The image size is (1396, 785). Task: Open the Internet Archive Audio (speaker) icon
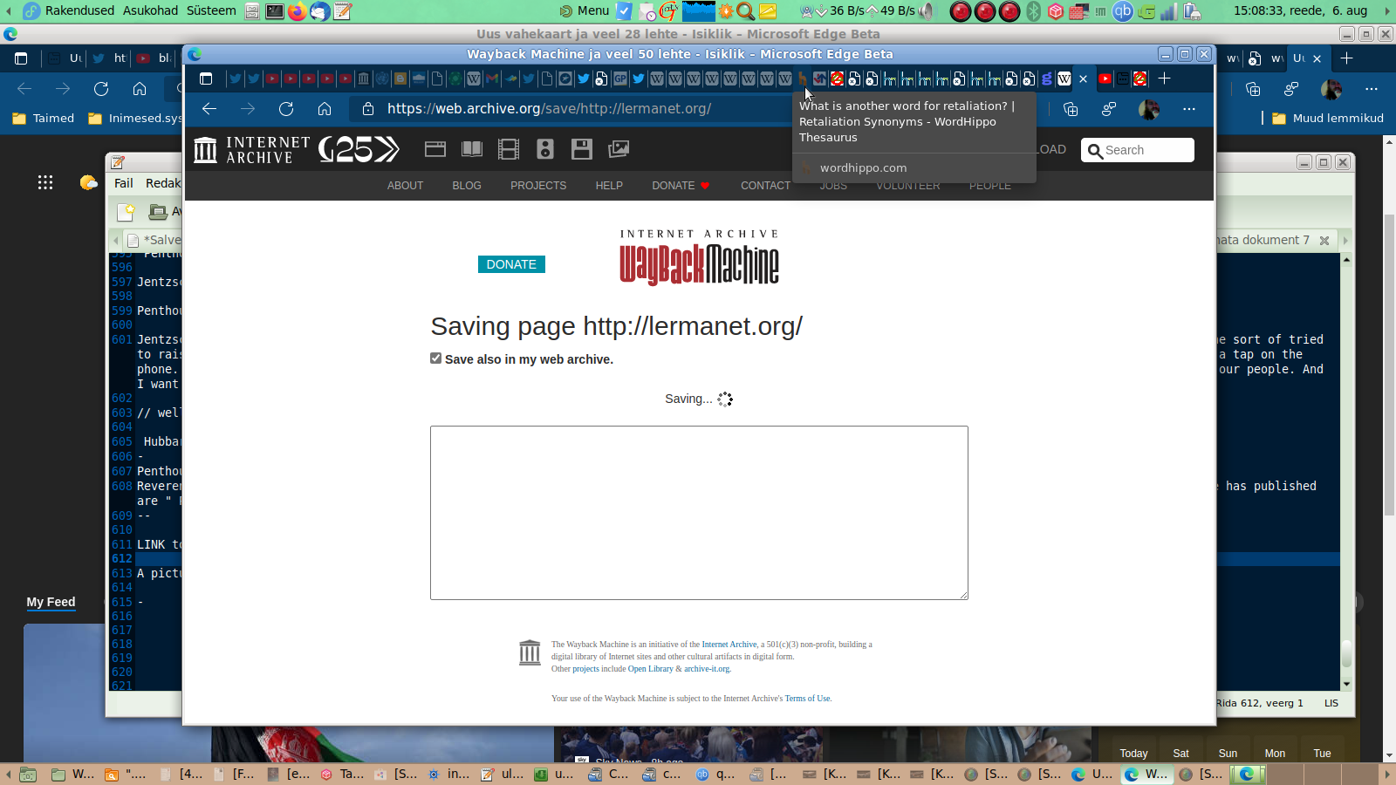pyautogui.click(x=545, y=149)
